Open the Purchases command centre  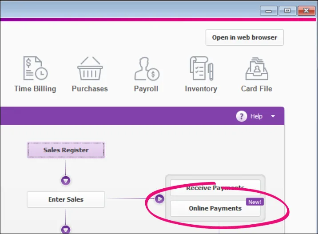[90, 75]
